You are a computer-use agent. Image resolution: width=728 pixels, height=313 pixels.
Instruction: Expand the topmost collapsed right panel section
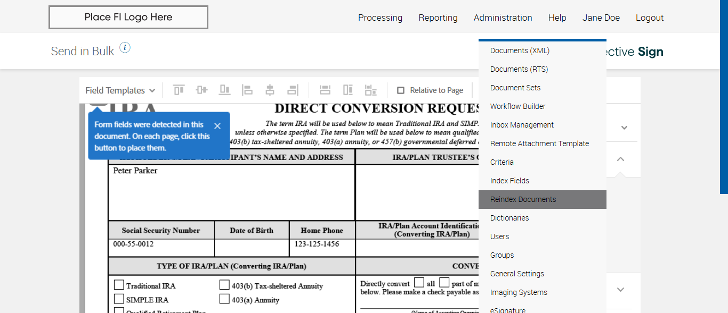(624, 128)
